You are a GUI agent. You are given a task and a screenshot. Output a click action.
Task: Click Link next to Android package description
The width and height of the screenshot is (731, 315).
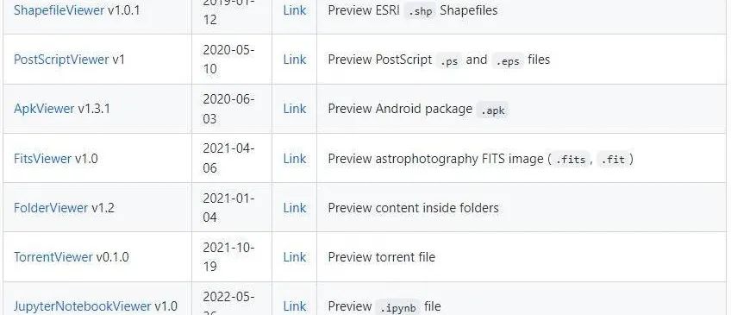(295, 109)
